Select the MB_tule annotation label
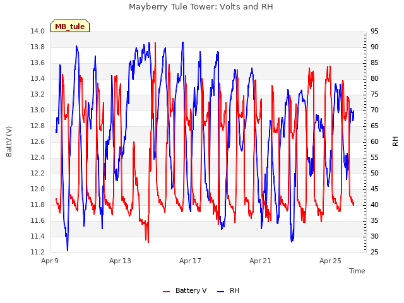Image resolution: width=404 pixels, height=303 pixels. (x=70, y=27)
